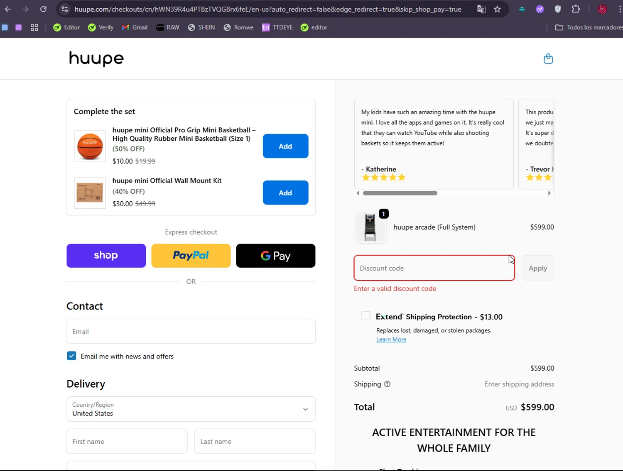Click the teal extension icon in toolbar
The height and width of the screenshot is (471, 623).
point(522,9)
